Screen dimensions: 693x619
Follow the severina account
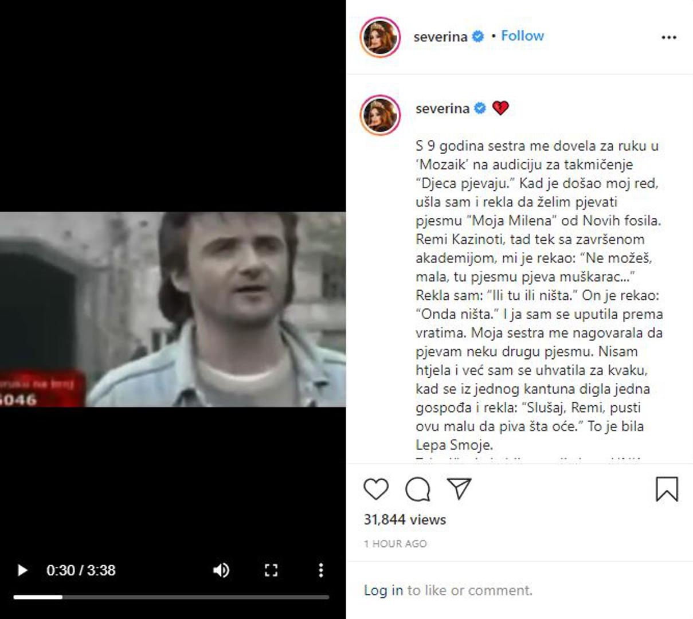522,36
